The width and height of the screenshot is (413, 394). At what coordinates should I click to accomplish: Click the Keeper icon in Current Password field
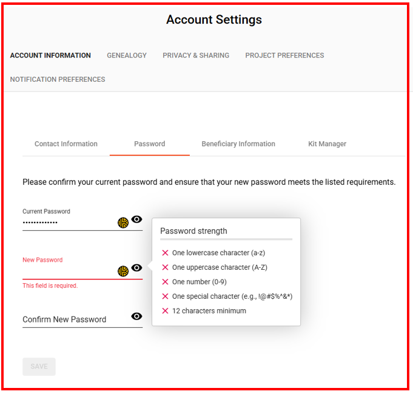(123, 222)
